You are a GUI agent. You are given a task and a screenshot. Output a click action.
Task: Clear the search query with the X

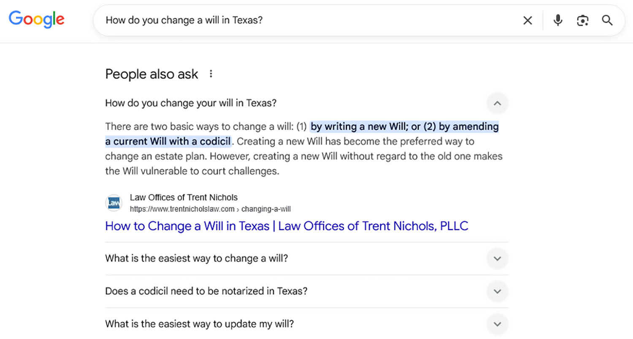tap(527, 21)
